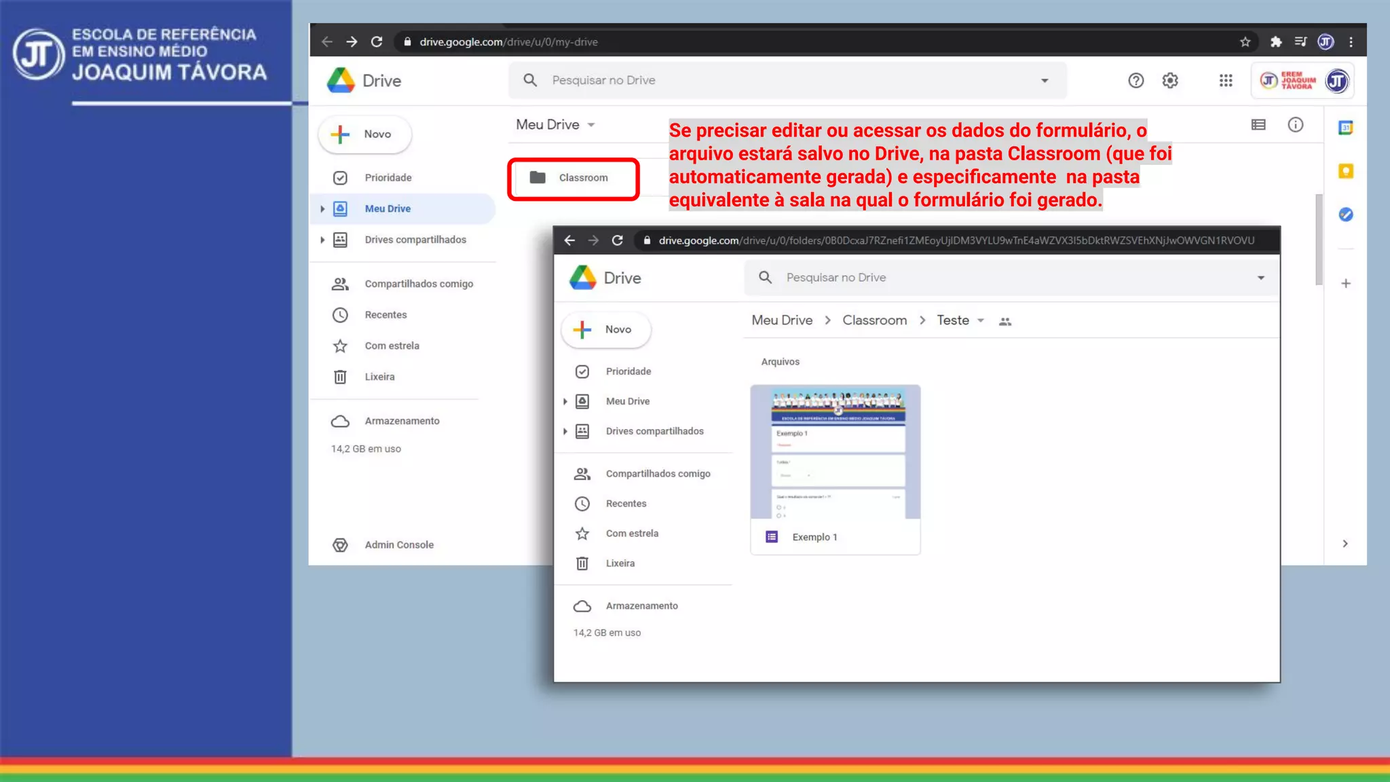Viewport: 1390px width, 782px height.
Task: Click the vertical scrollbar in back window
Action: [1319, 240]
